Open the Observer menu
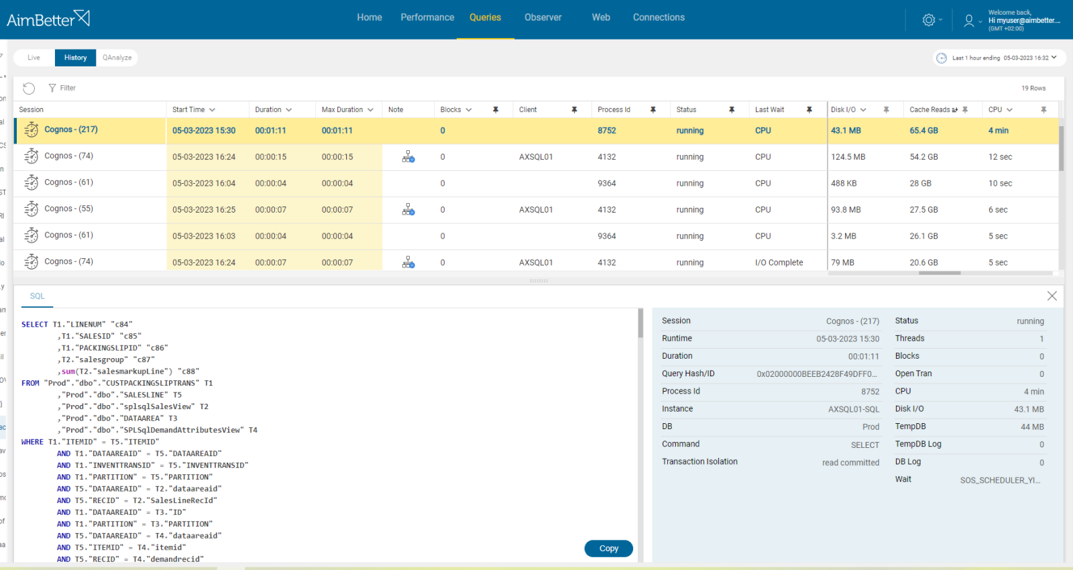Image resolution: width=1073 pixels, height=570 pixels. pos(543,17)
